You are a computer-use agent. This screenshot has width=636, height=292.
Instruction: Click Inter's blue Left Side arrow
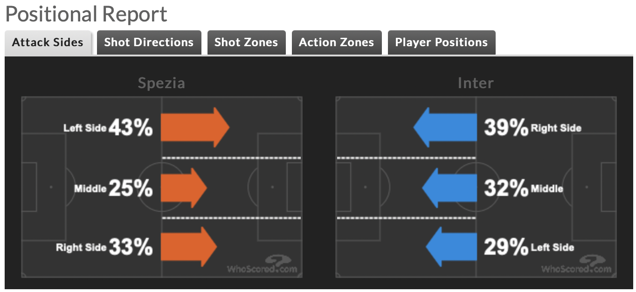(x=451, y=247)
